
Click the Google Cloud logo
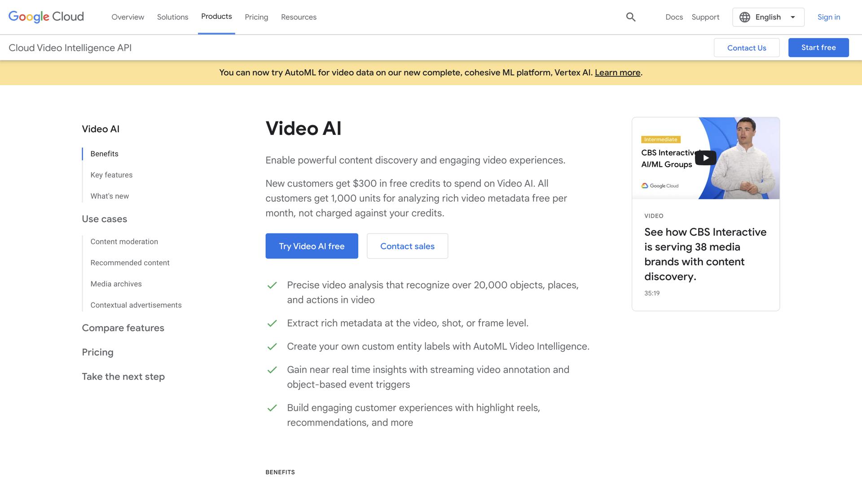click(45, 17)
